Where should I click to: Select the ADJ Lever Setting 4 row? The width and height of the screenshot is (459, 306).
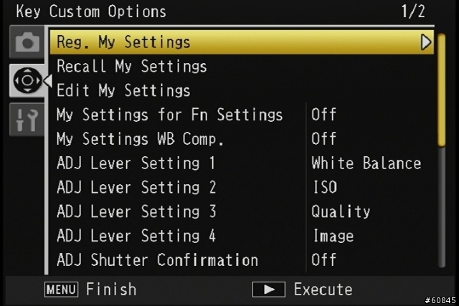click(x=242, y=236)
